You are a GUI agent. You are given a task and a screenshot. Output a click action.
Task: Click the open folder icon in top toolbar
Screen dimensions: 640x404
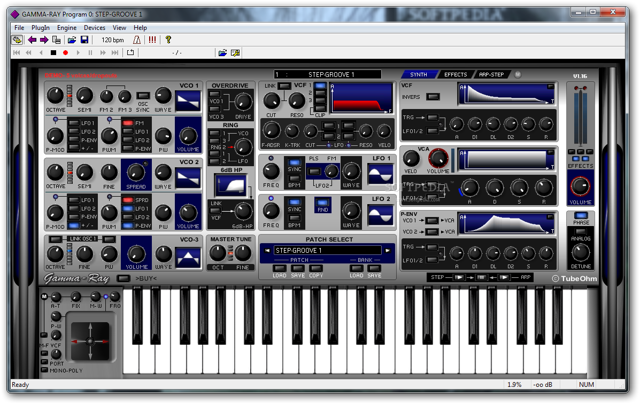pos(72,40)
